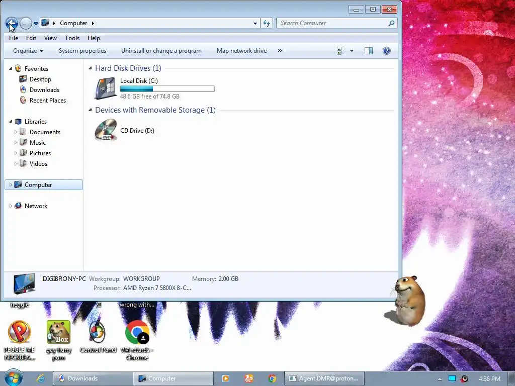This screenshot has height=386, width=515.
Task: Open the File menu
Action: point(14,38)
